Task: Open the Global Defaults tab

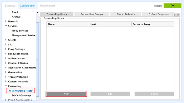Action: click(x=126, y=14)
